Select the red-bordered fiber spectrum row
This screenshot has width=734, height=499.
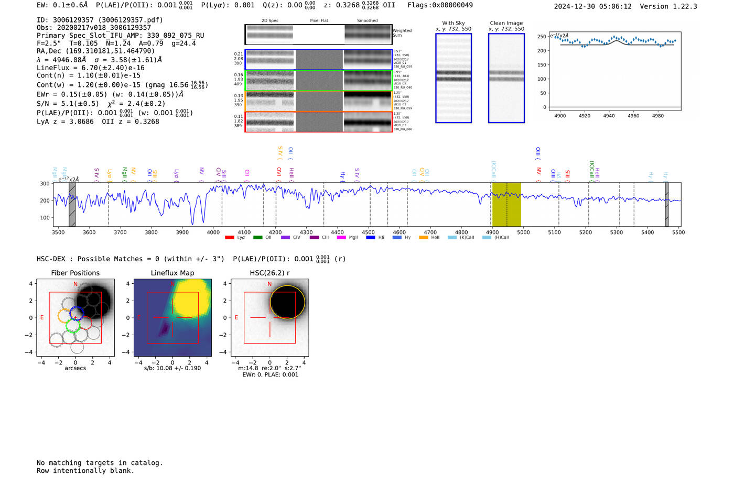[318, 121]
